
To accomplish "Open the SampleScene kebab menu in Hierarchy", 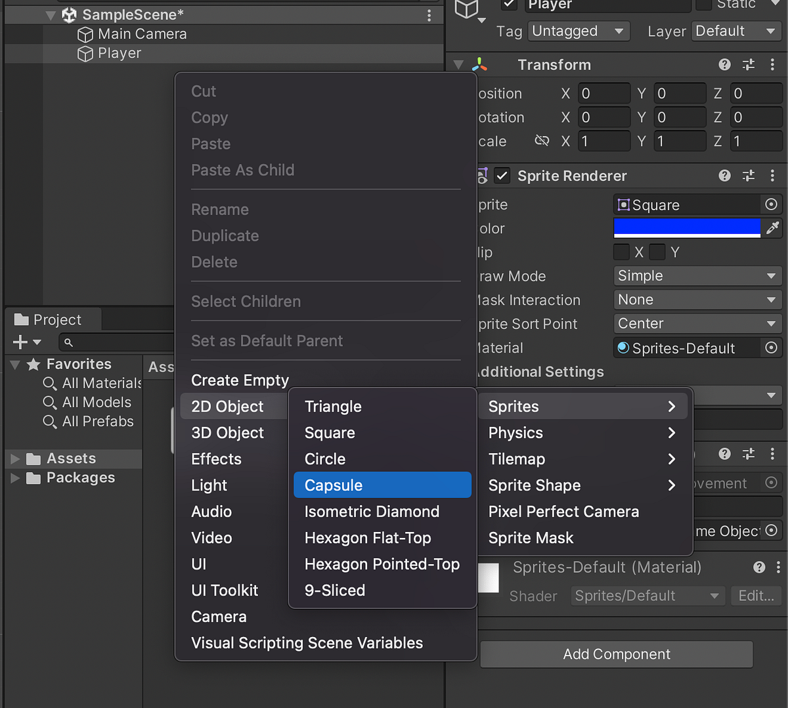I will click(429, 14).
